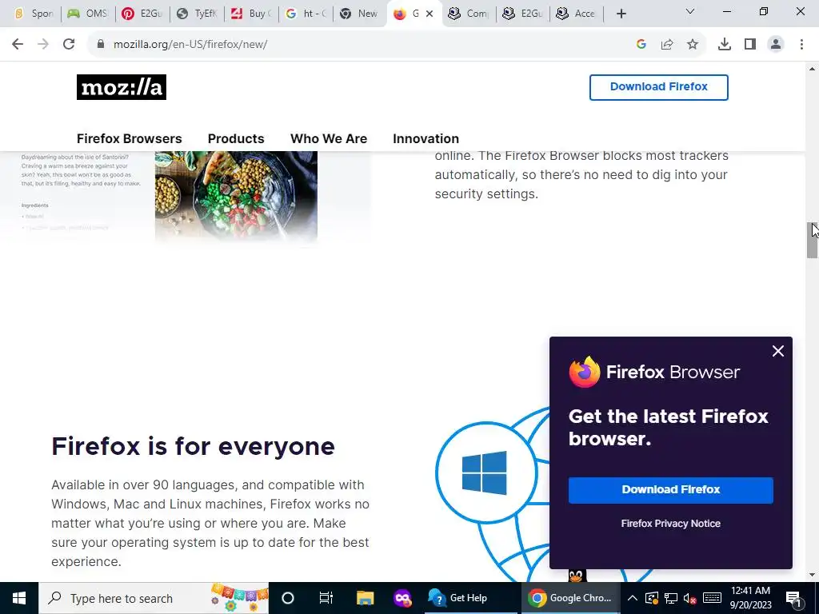Click the scrollbar up arrow
Screen dimensions: 819x614
point(812,69)
